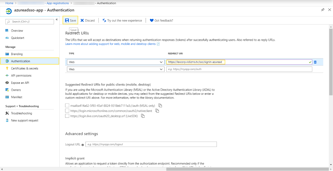Open App registrations breadcrumb link

click(58, 3)
